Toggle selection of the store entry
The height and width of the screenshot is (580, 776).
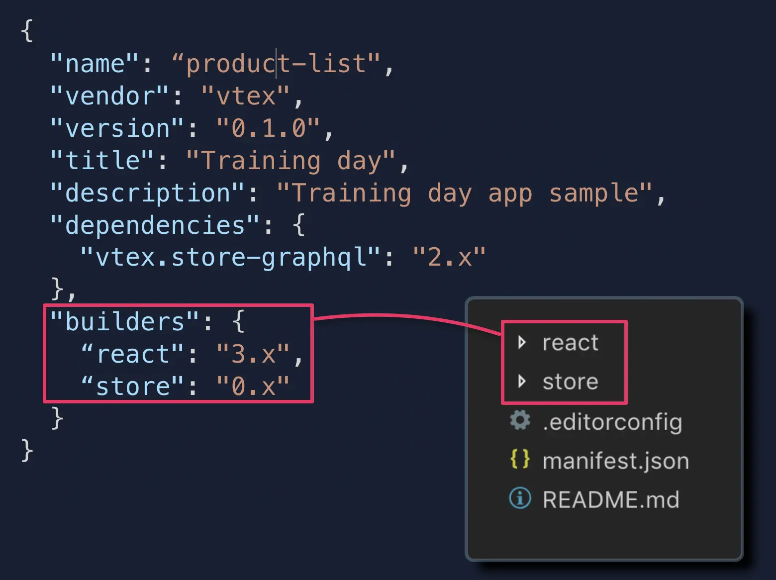pos(570,382)
